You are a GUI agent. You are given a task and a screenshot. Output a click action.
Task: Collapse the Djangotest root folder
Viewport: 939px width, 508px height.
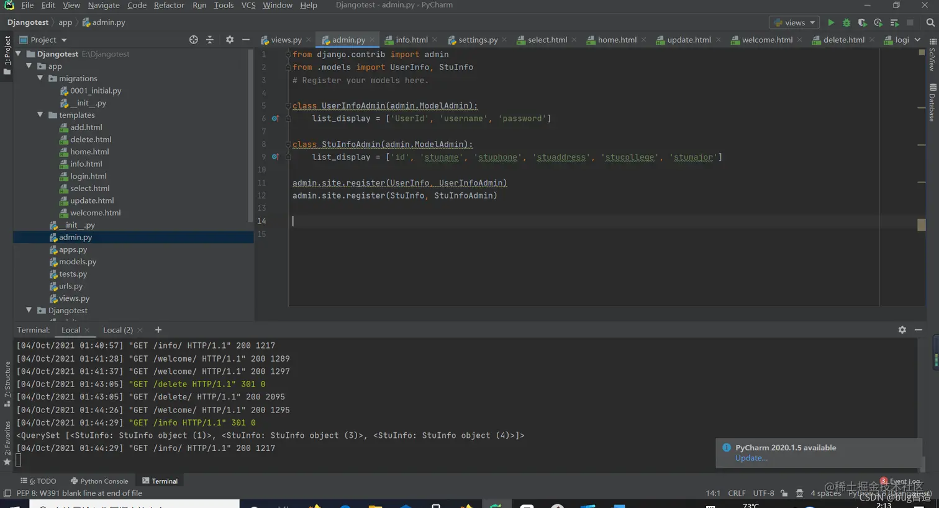19,54
